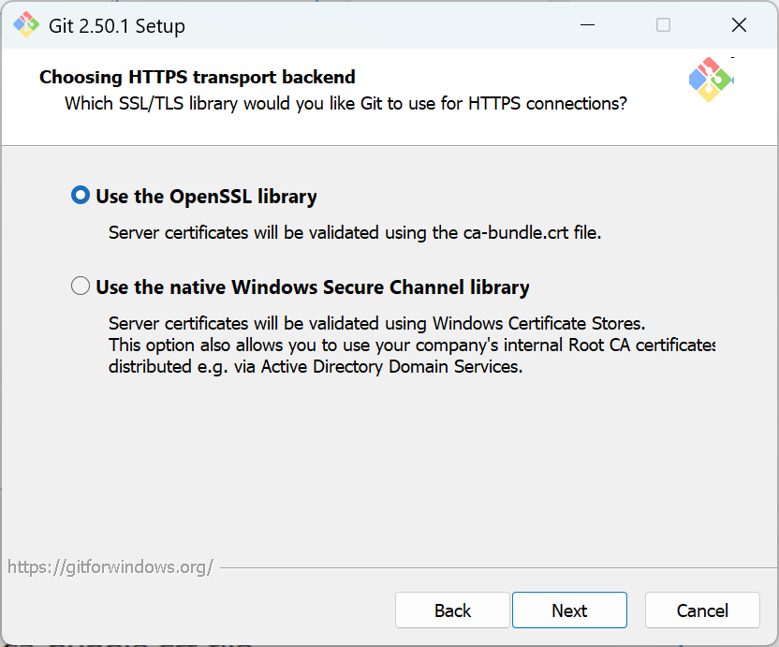
Task: Click the Active Directory Domain Services text line
Action: 316,367
